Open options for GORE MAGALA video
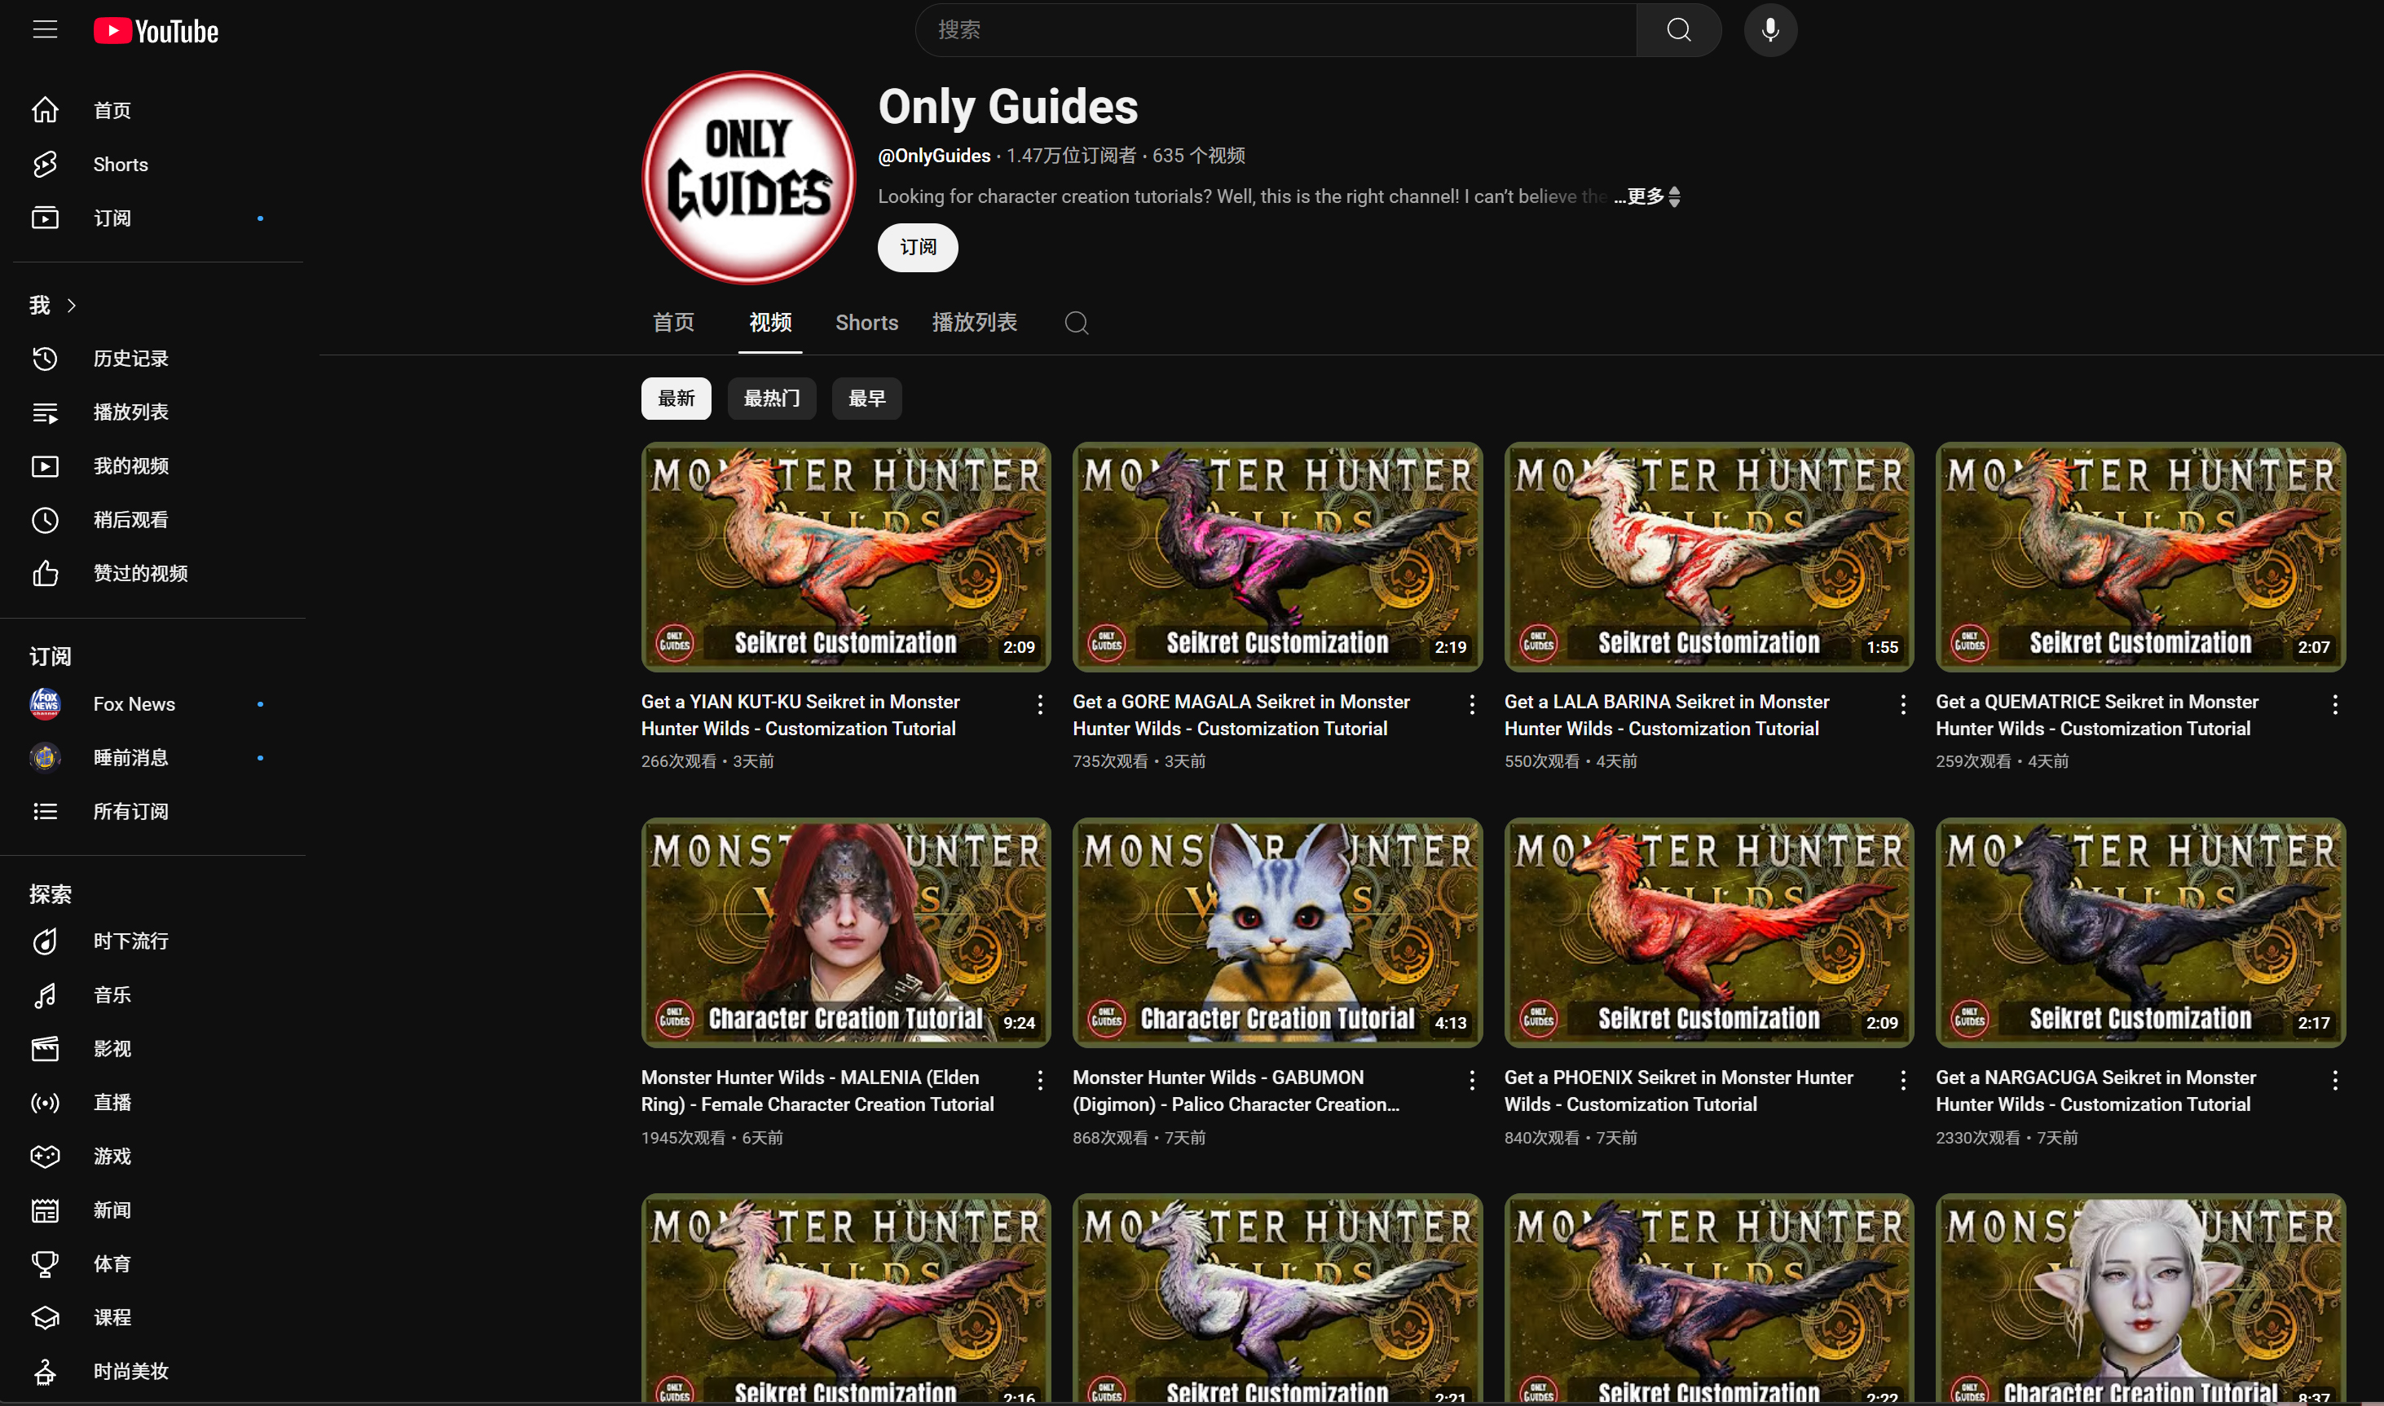The height and width of the screenshot is (1406, 2384). (x=1472, y=705)
